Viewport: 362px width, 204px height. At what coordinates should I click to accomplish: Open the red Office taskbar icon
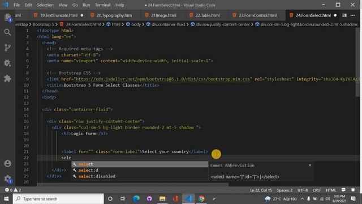[x=175, y=199]
